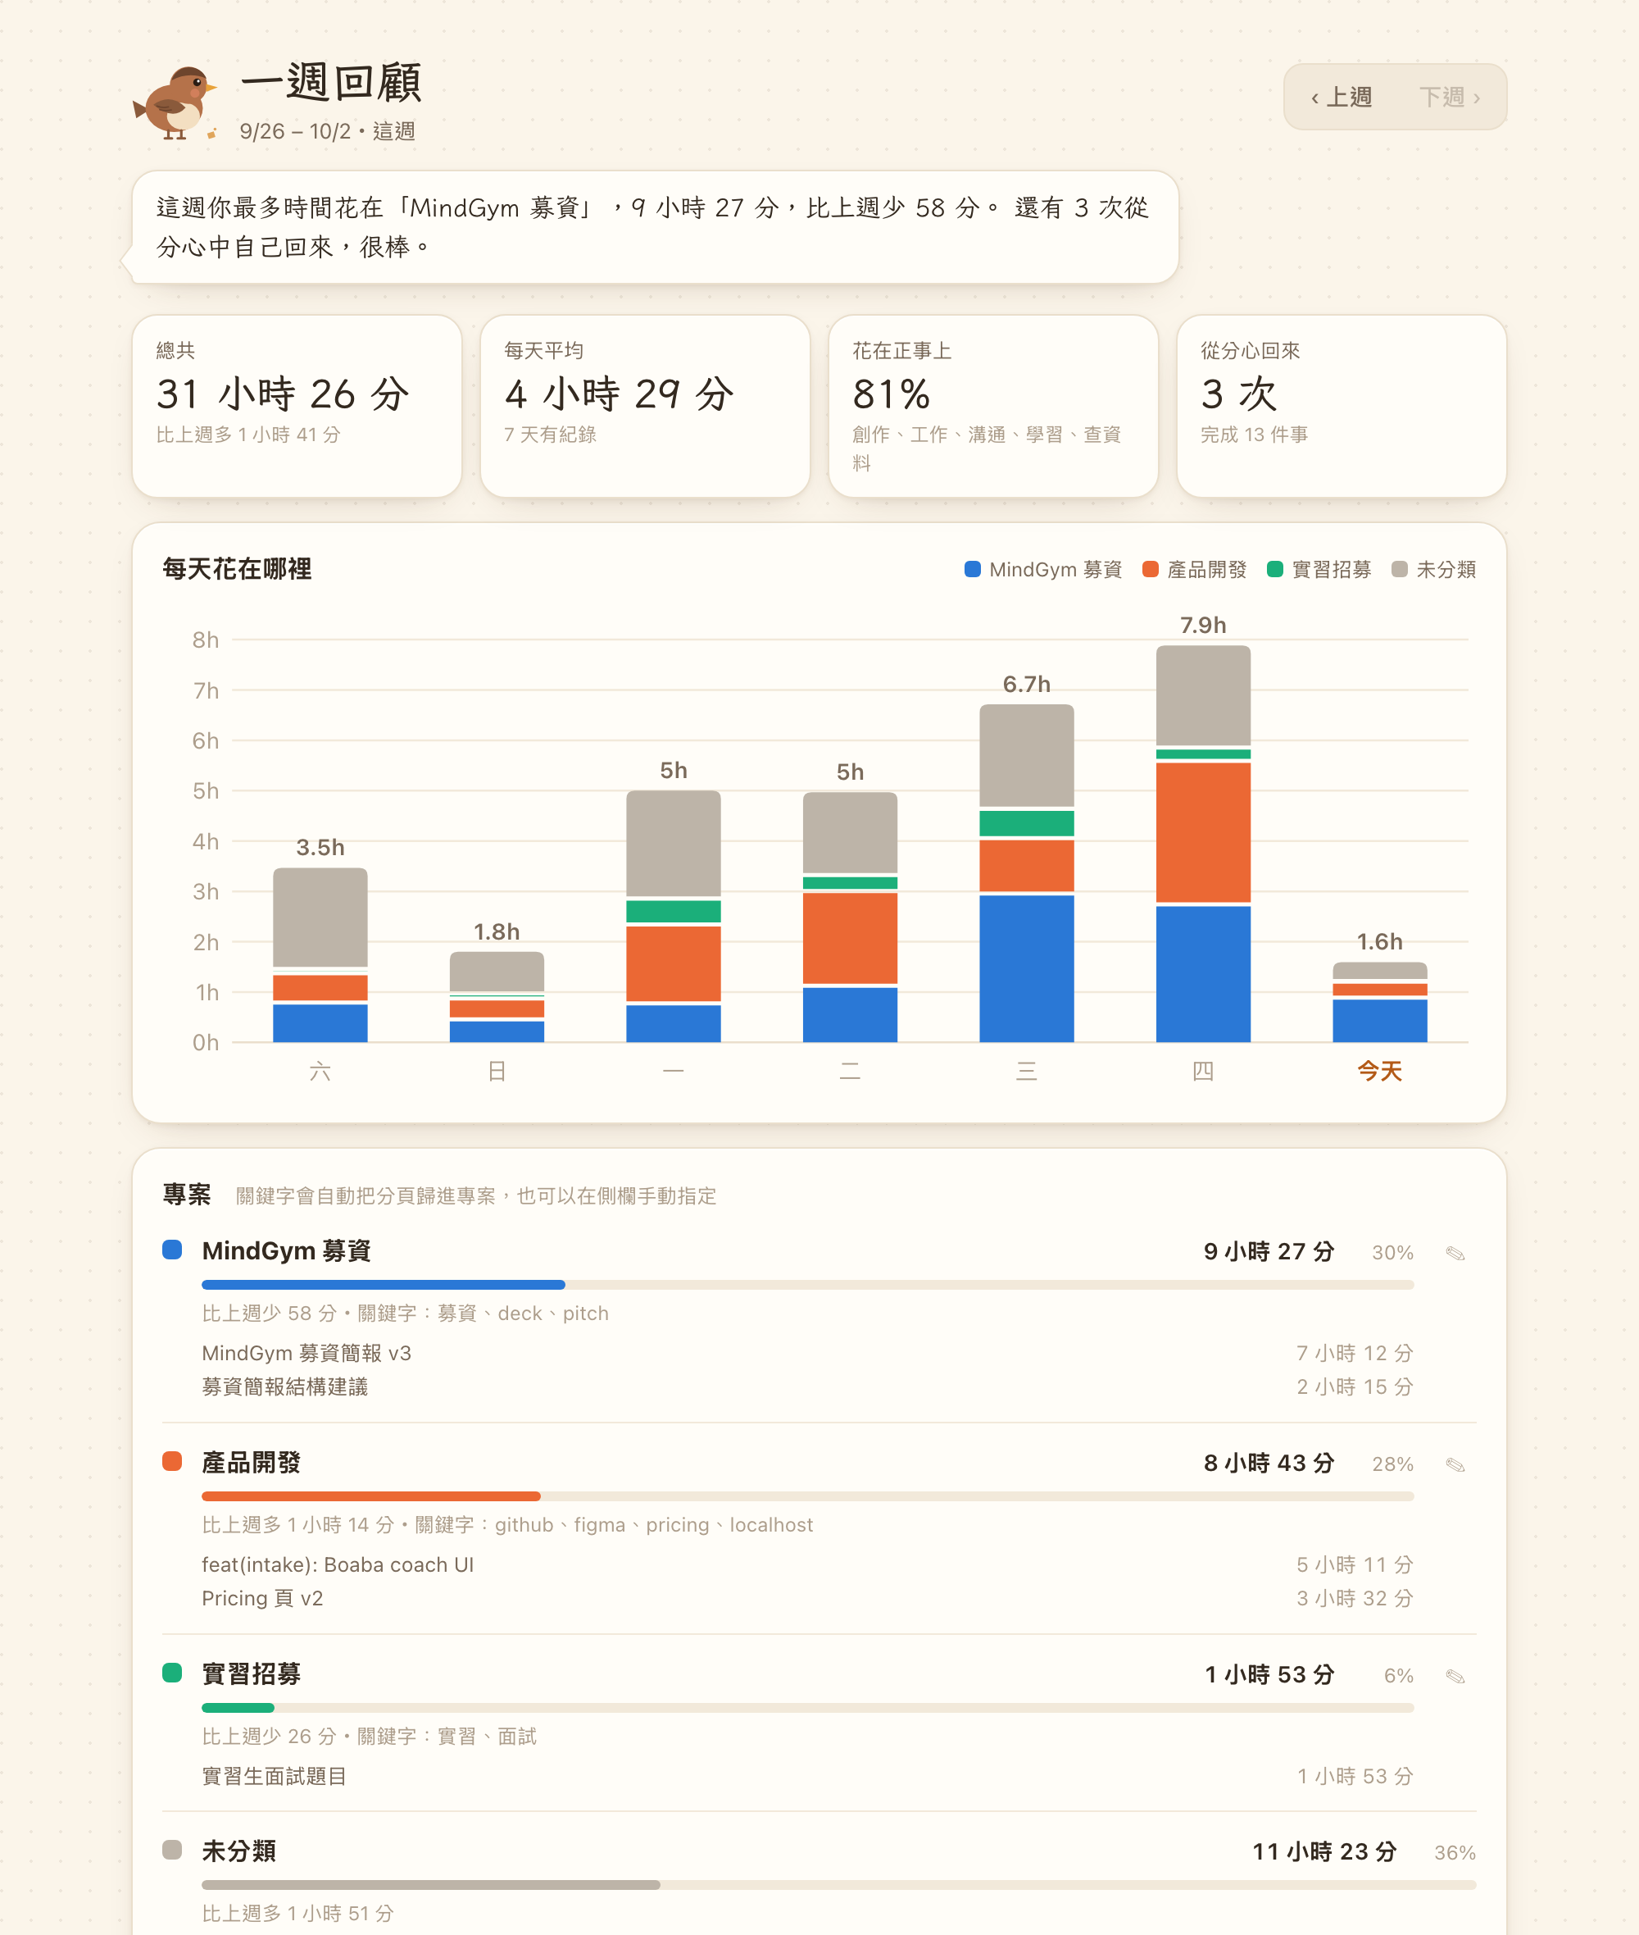Click the 每天花在哪裡 chart title

(x=237, y=569)
